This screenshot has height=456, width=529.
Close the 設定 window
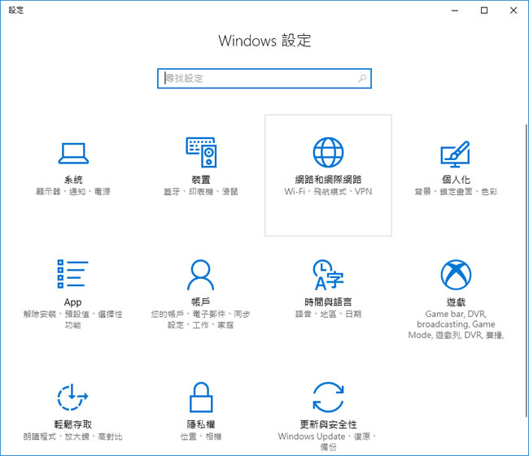(514, 11)
